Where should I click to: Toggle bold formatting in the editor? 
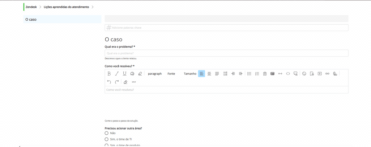109,74
